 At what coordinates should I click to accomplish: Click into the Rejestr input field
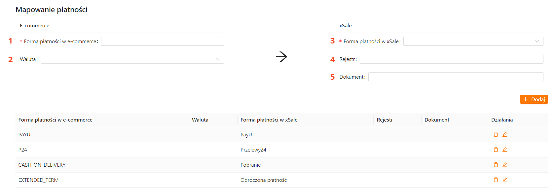click(x=451, y=59)
